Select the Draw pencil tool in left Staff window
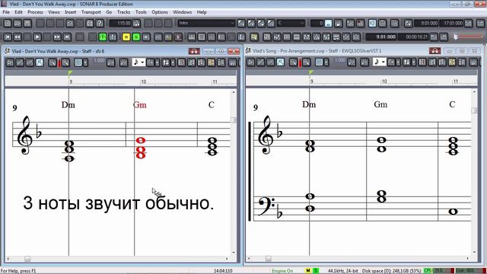 (x=20, y=62)
